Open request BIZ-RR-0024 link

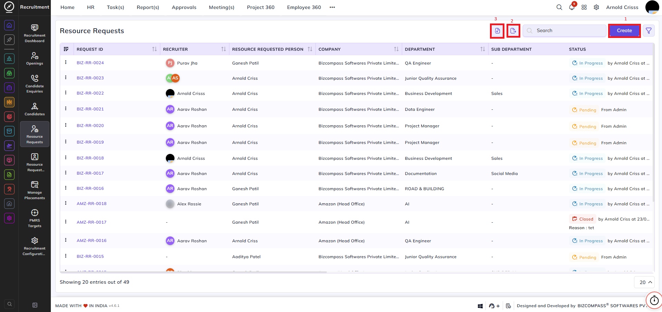(90, 63)
